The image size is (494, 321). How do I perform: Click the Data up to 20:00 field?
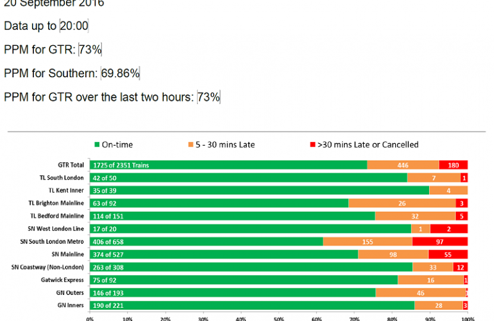point(74,26)
